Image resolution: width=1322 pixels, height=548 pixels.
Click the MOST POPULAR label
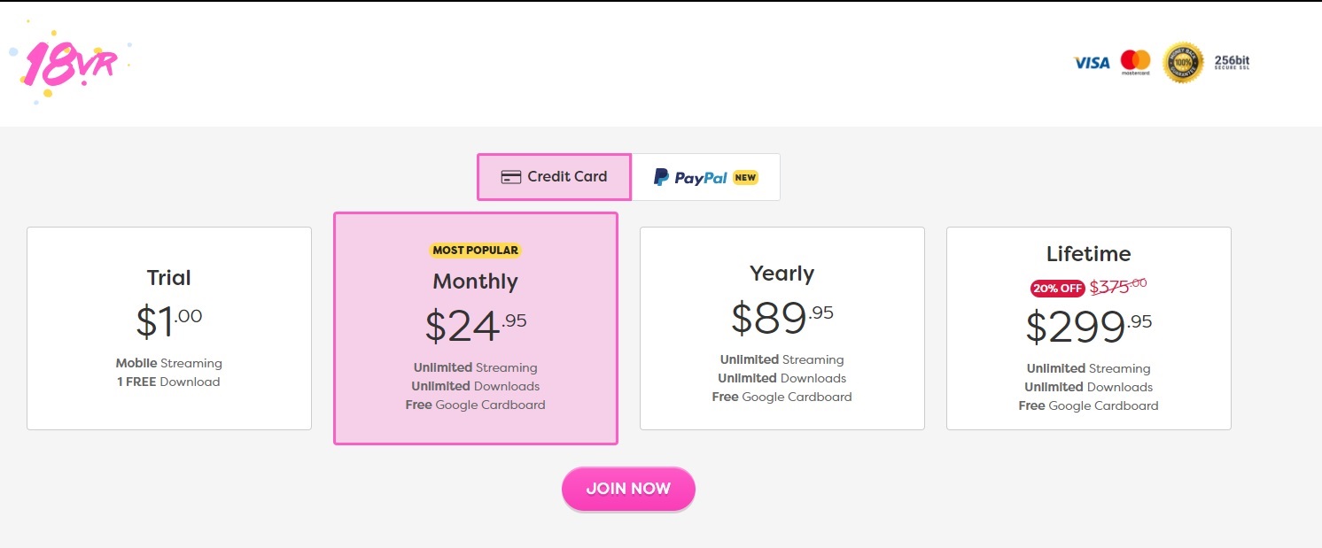point(476,251)
